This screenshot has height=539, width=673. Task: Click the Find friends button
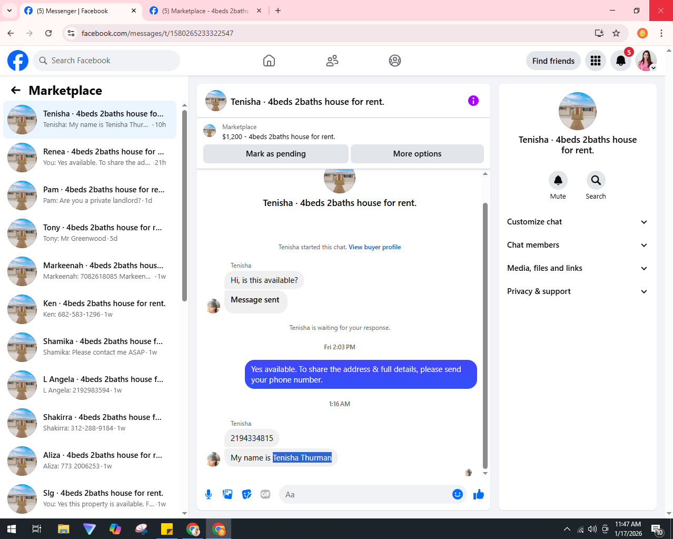tap(553, 61)
